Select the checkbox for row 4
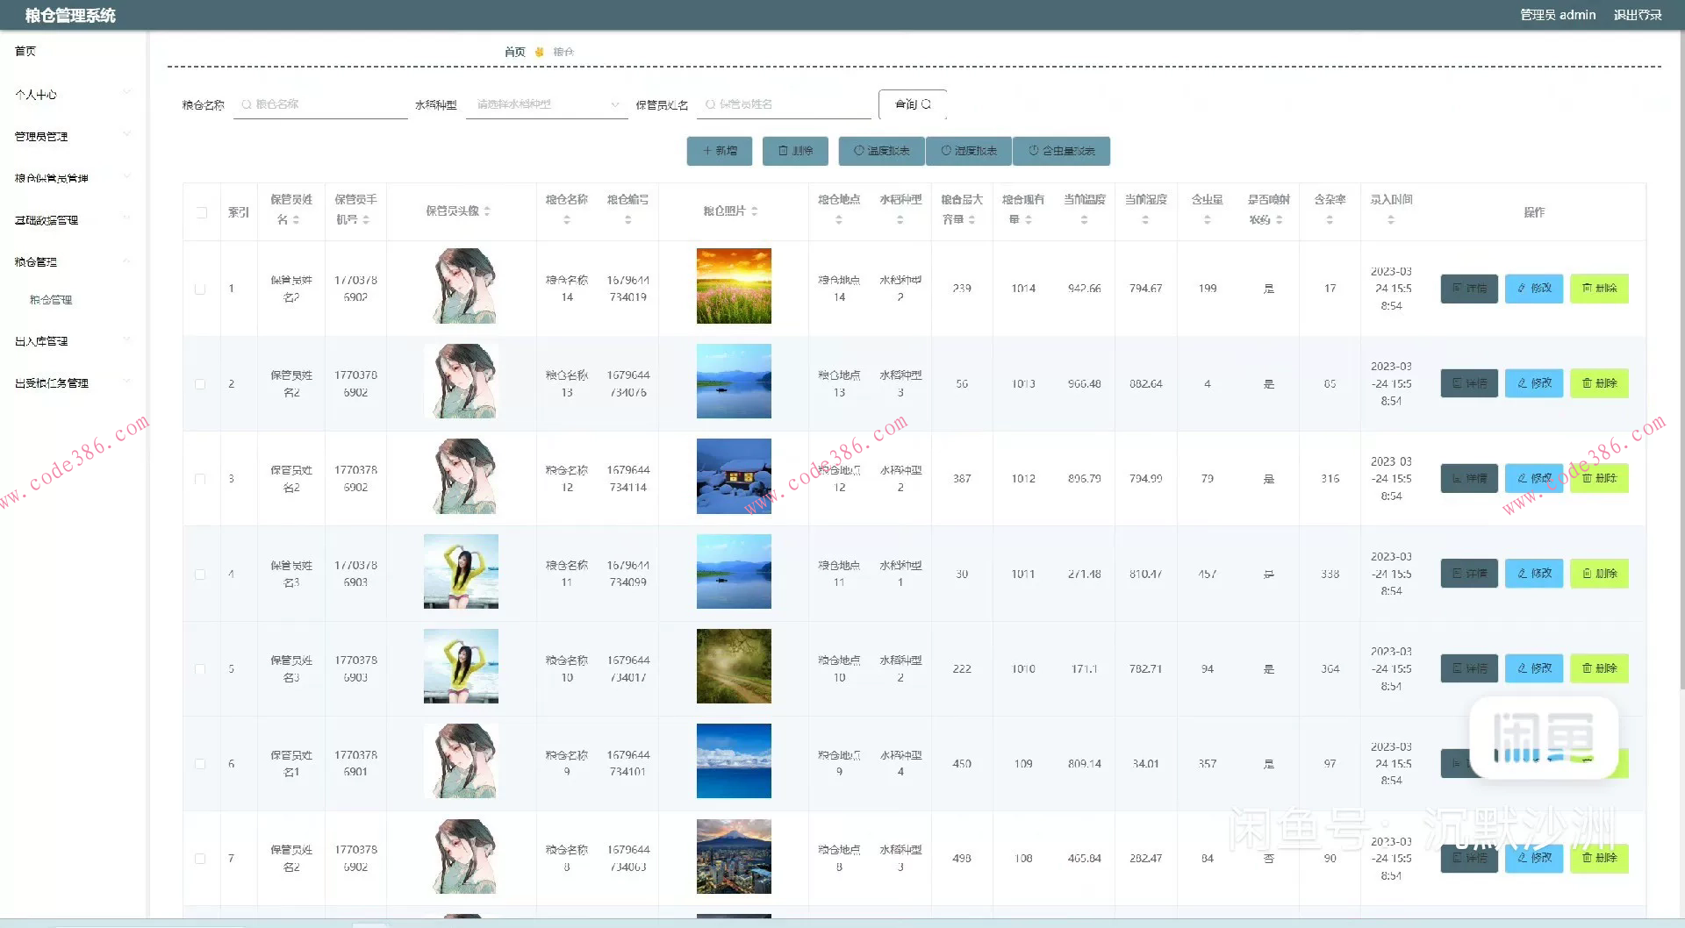Viewport: 1685px width, 928px height. pos(200,575)
